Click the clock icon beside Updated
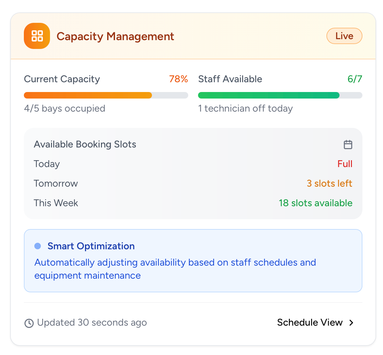Image resolution: width=383 pixels, height=355 pixels. point(29,323)
